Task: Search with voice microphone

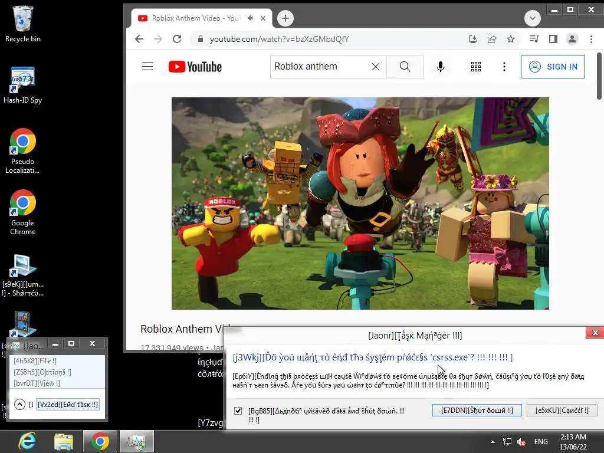Action: click(x=441, y=67)
